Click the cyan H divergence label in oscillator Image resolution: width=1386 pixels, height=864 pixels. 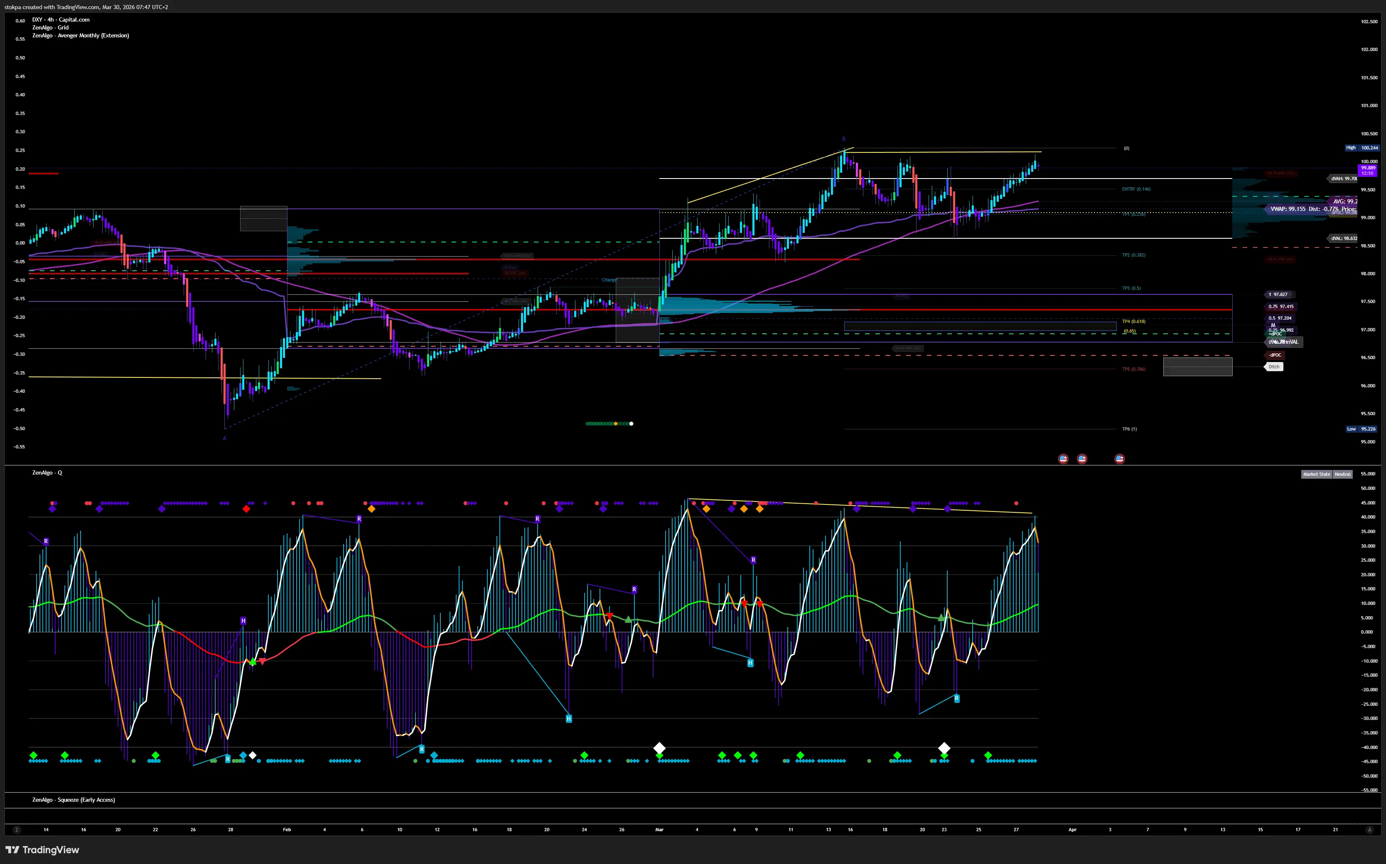point(568,719)
